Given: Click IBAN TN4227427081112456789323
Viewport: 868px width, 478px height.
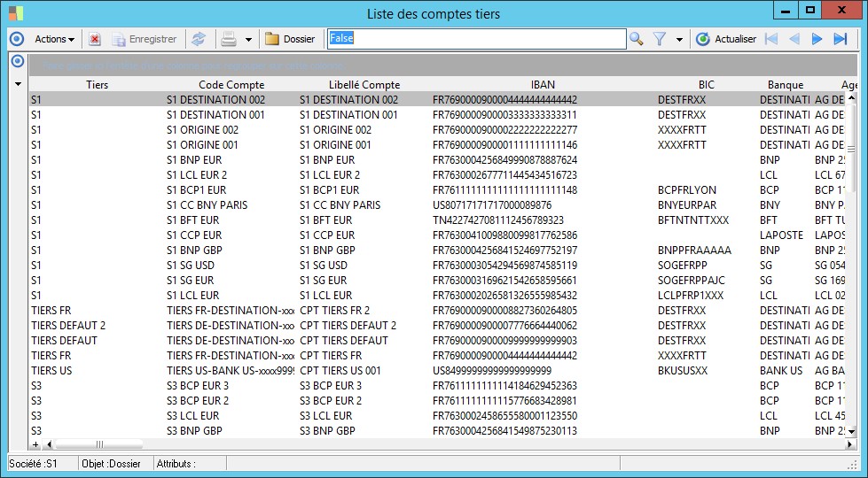Looking at the screenshot, I should pyautogui.click(x=498, y=220).
